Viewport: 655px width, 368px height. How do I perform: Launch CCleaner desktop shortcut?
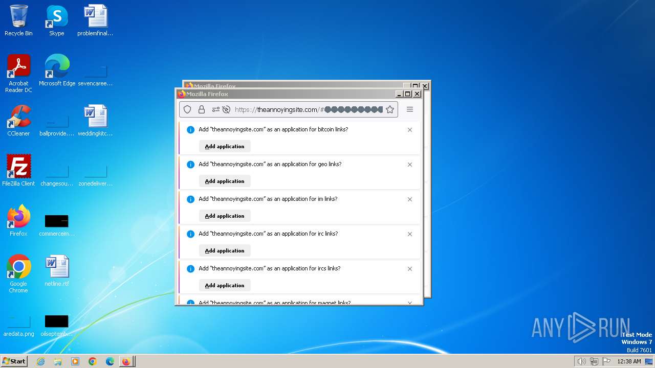[18, 121]
